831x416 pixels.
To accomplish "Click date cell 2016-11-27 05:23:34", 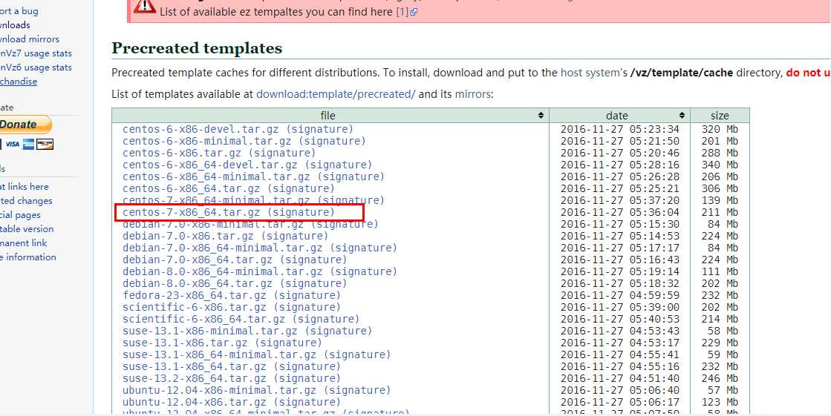I will click(619, 129).
